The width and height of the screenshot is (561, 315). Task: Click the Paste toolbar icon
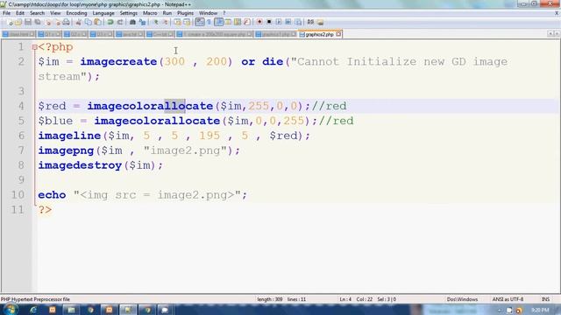tap(97, 22)
